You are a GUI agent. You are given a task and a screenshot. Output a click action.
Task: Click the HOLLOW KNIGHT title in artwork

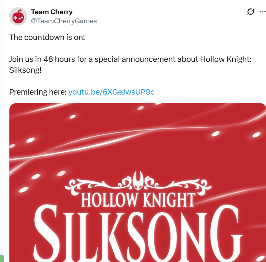pyautogui.click(x=138, y=200)
